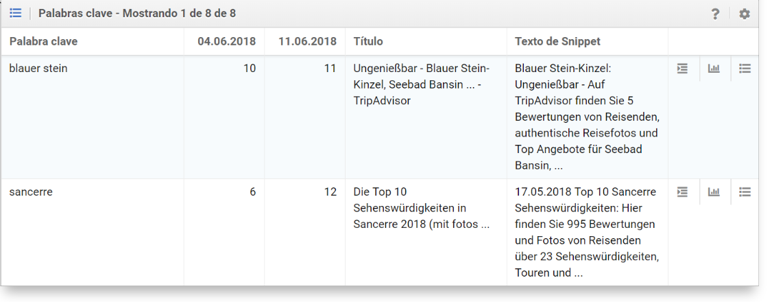772x302 pixels.
Task: Show the bar chart for sancerre
Action: click(714, 192)
